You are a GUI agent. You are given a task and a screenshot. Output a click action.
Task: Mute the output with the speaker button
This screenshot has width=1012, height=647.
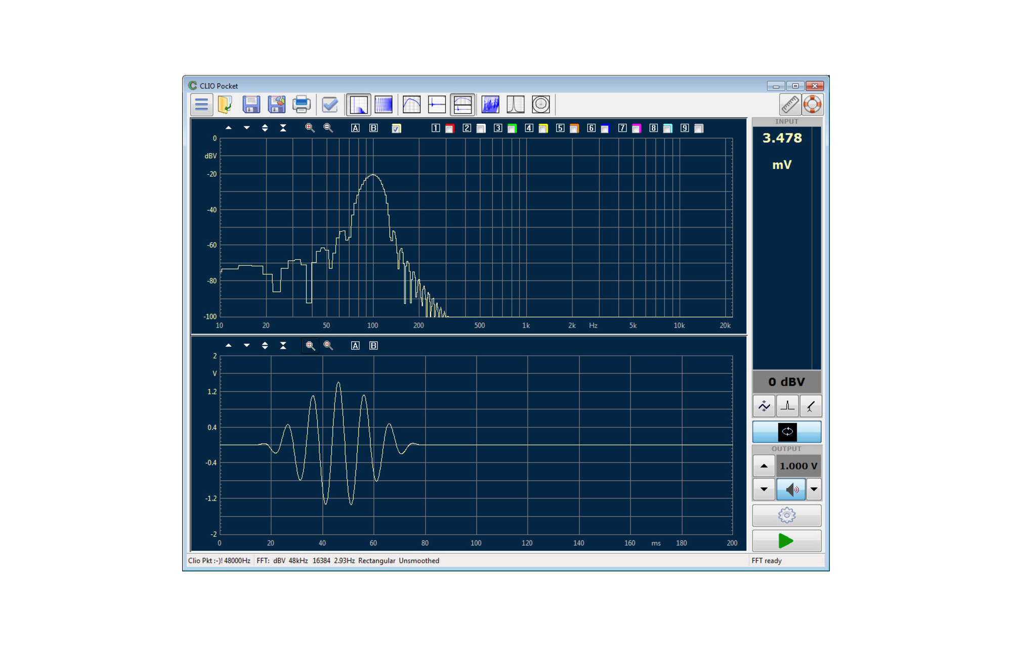791,489
